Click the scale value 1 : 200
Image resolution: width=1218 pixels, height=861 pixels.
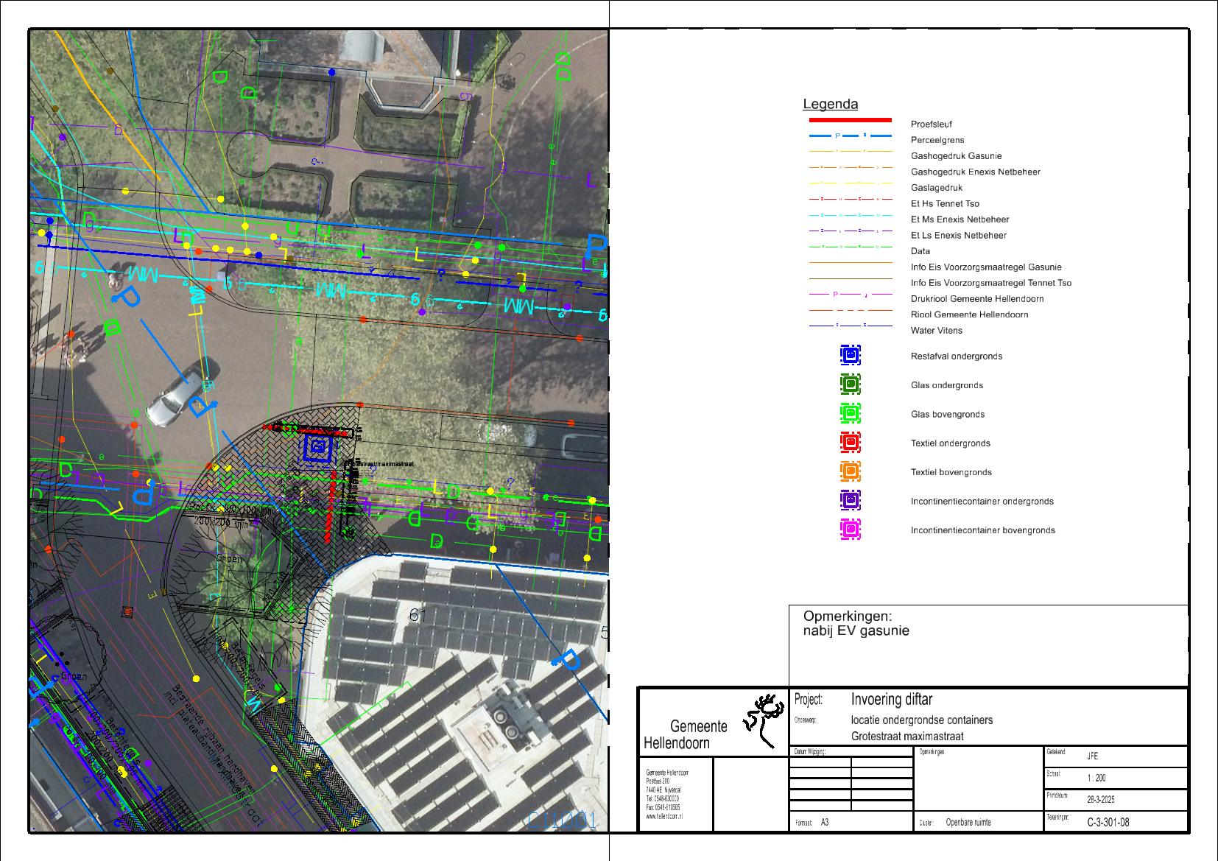(x=1096, y=778)
